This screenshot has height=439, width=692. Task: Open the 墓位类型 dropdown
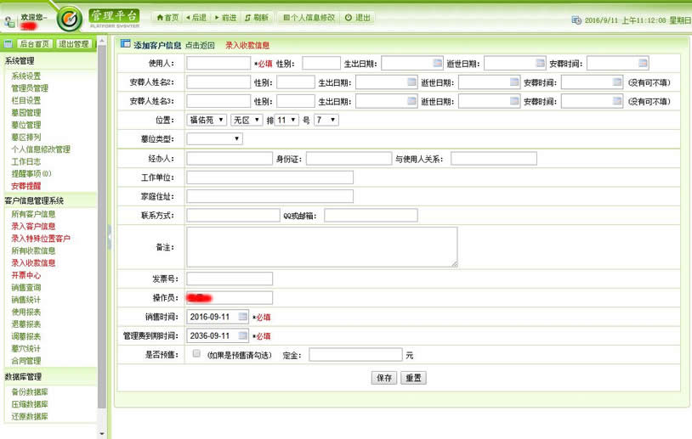[214, 138]
